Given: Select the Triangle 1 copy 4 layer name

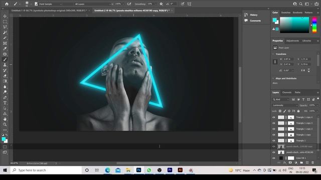Looking at the screenshot, I should pos(304,117).
